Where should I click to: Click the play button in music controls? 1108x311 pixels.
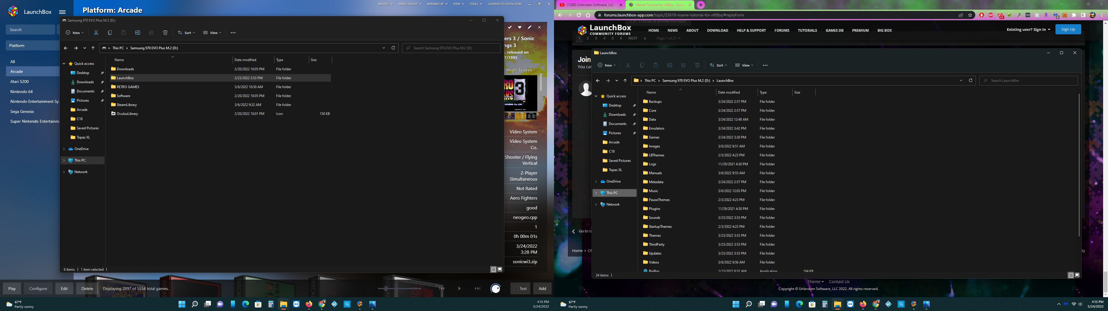pos(459,289)
